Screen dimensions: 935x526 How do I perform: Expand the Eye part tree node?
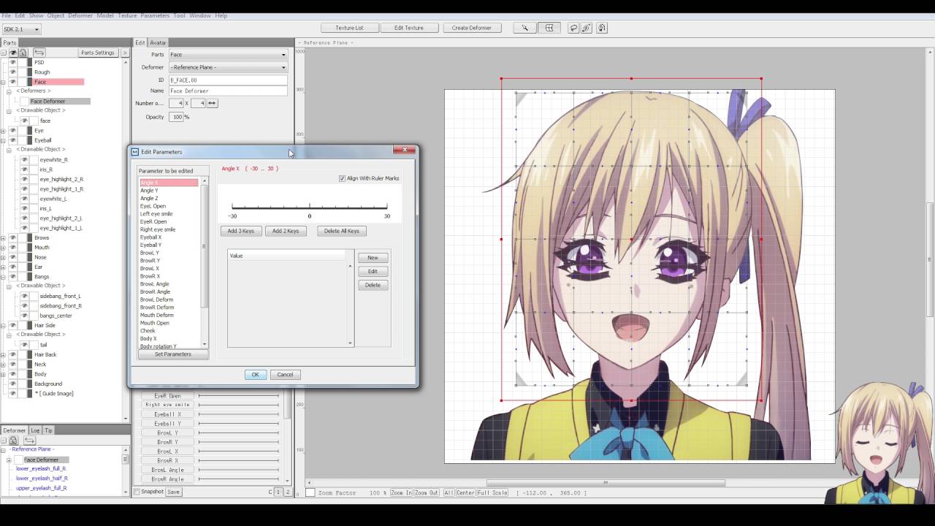pyautogui.click(x=4, y=131)
